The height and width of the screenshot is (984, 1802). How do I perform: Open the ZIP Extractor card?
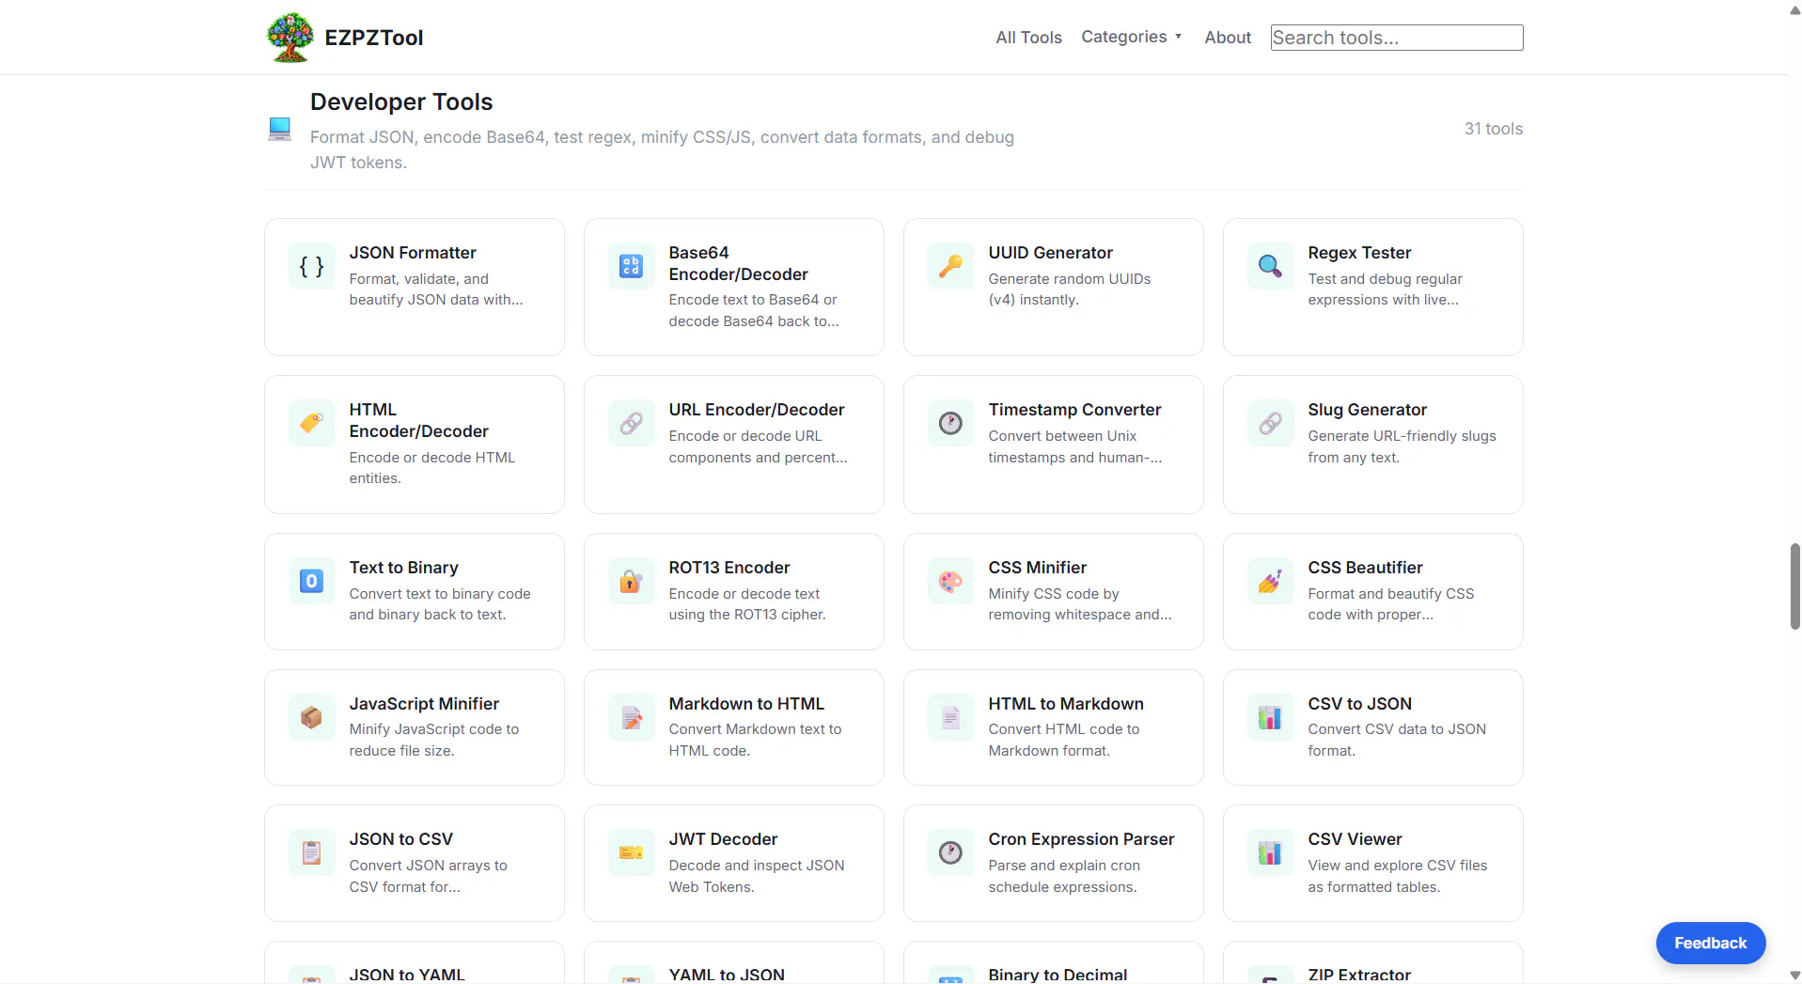[1373, 963]
